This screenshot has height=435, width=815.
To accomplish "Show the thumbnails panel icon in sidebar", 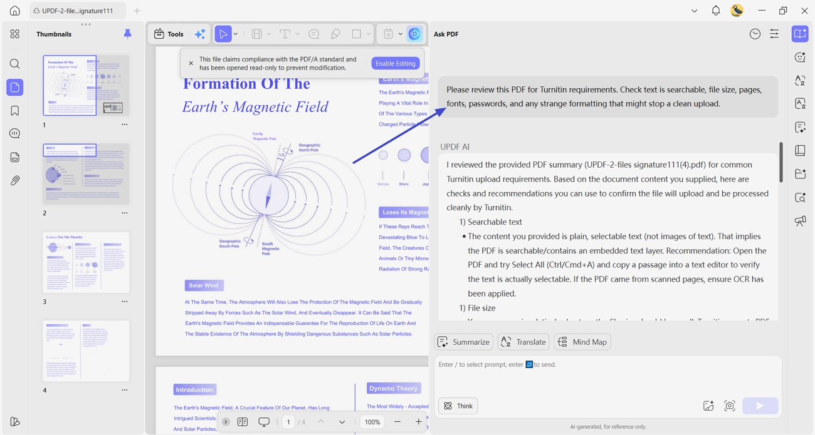I will [15, 87].
